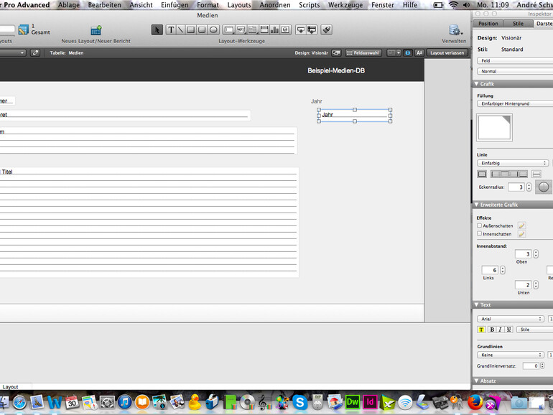Screen dimensions: 553x415
Task: Click the change design theme icon
Action: 336,53
